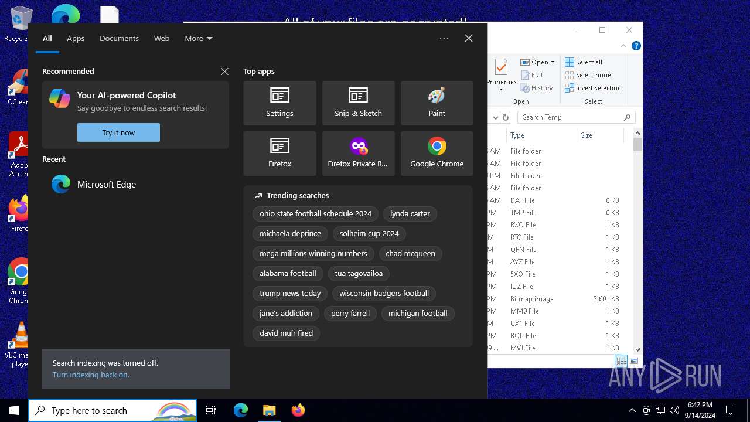Image resolution: width=750 pixels, height=422 pixels.
Task: Click Invert selection in Explorer ribbon
Action: coord(593,88)
